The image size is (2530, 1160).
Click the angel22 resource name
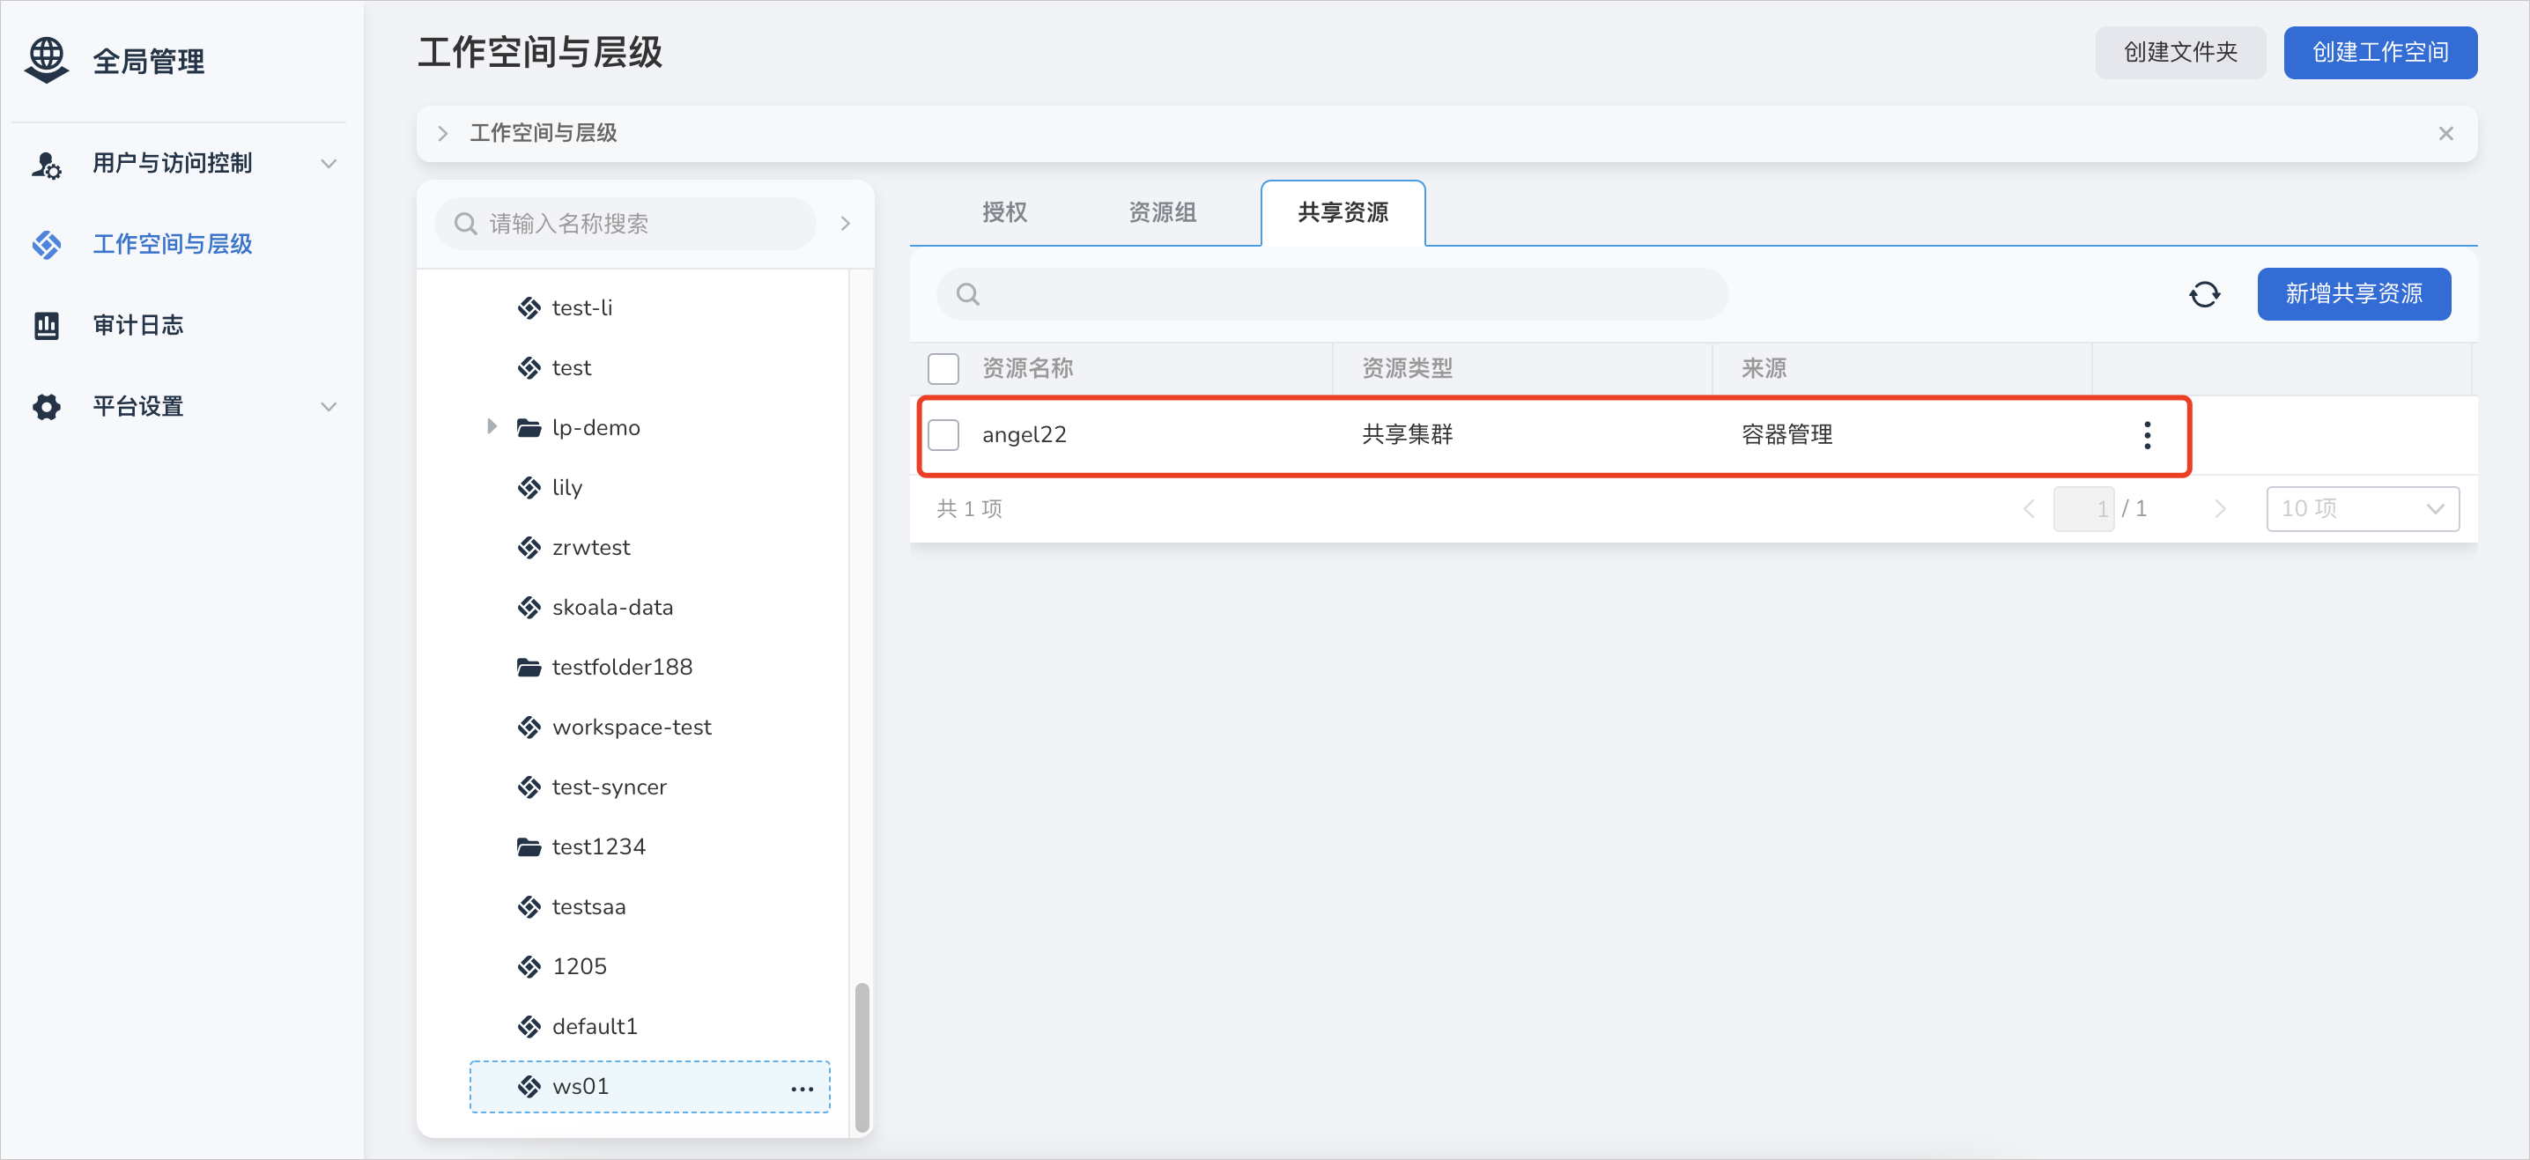1024,435
